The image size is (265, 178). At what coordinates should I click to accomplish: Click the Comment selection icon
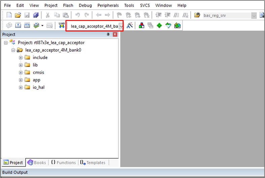tap(176, 15)
